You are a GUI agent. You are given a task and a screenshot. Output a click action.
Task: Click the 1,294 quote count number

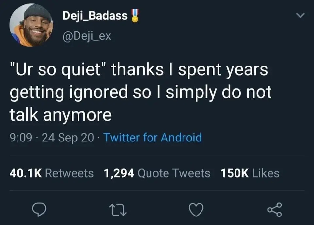click(119, 173)
